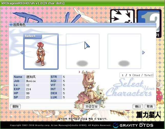Choose the empty right character slot

point(124,51)
